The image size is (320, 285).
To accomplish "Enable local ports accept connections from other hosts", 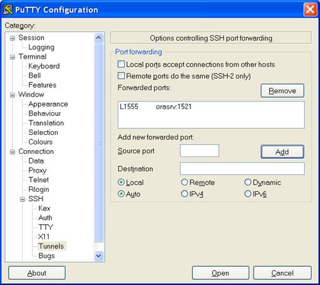I will pos(121,64).
